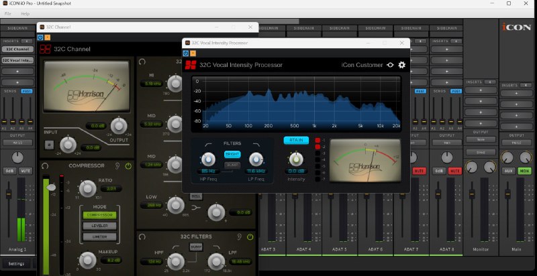The image size is (537, 276).
Task: Click the ear listen icon in Compressor section
Action: (117, 165)
